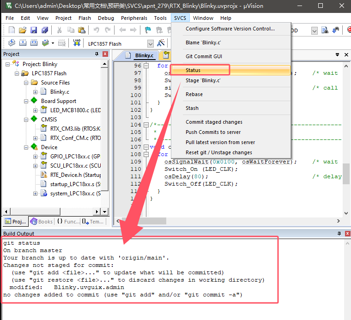Screen dimensions: 351x320
Task: Save all files with the Save All icon
Action: 45,30
